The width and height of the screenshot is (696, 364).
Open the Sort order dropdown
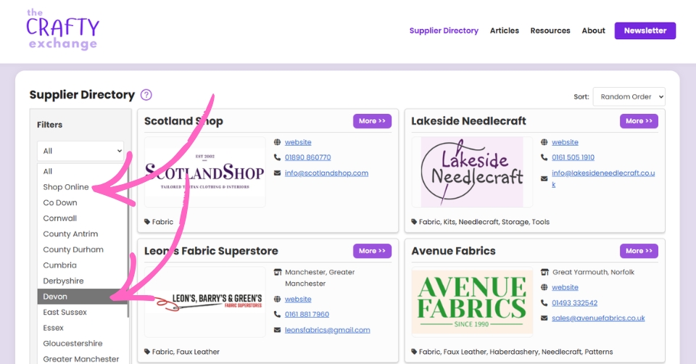point(629,97)
